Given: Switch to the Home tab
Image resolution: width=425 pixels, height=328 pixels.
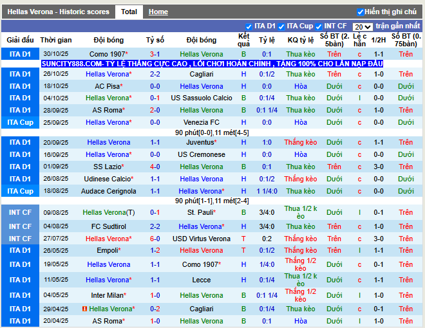Looking at the screenshot, I should point(158,12).
